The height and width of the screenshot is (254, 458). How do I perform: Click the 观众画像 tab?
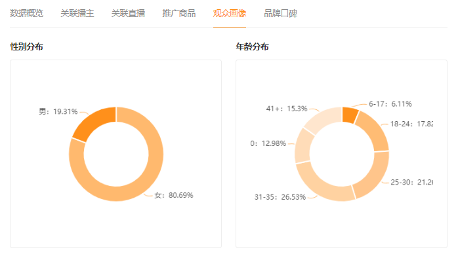pyautogui.click(x=230, y=13)
